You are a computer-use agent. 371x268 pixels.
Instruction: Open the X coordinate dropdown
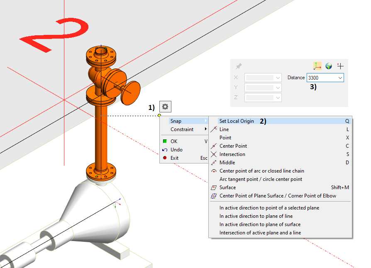pyautogui.click(x=278, y=78)
